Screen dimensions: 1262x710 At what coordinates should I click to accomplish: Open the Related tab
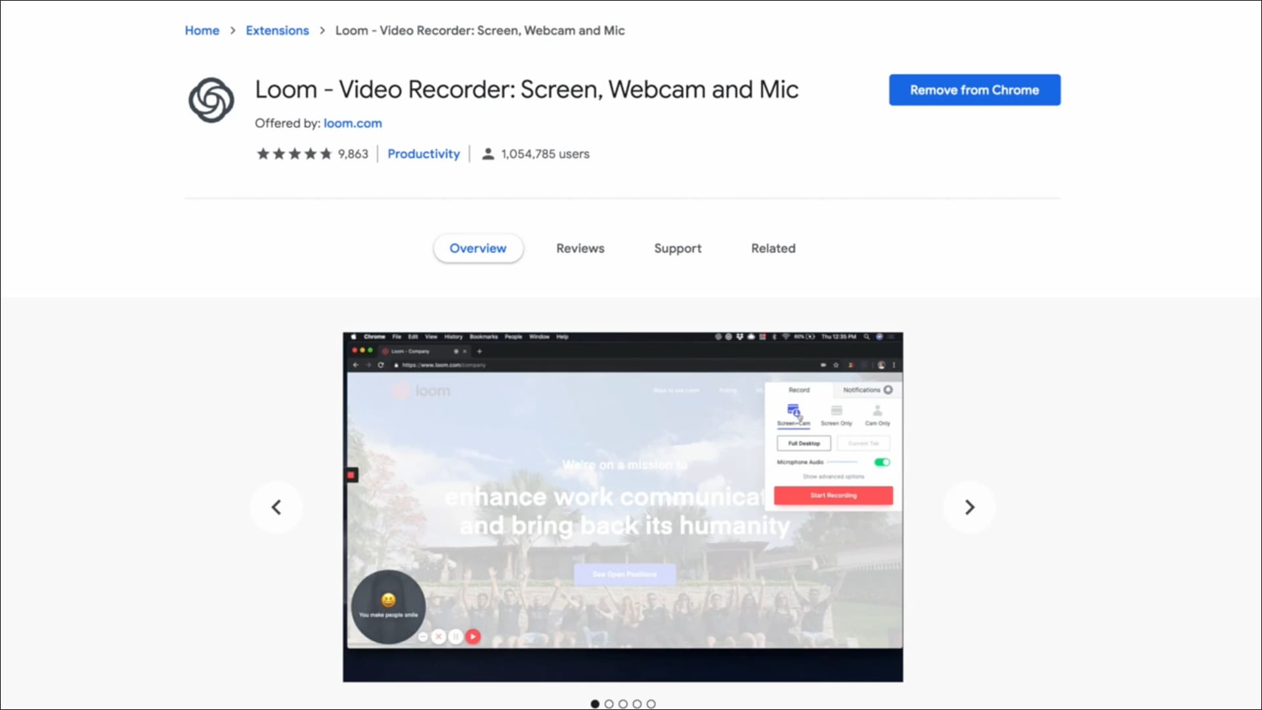773,249
